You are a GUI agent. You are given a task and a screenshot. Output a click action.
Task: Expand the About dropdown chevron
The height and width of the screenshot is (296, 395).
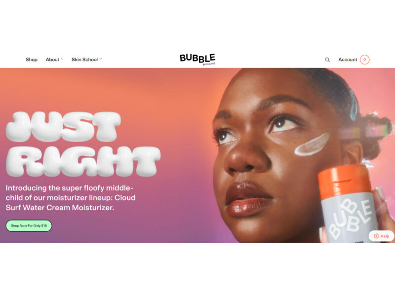[x=62, y=59]
